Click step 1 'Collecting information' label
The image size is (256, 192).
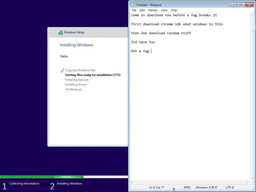(x=24, y=183)
